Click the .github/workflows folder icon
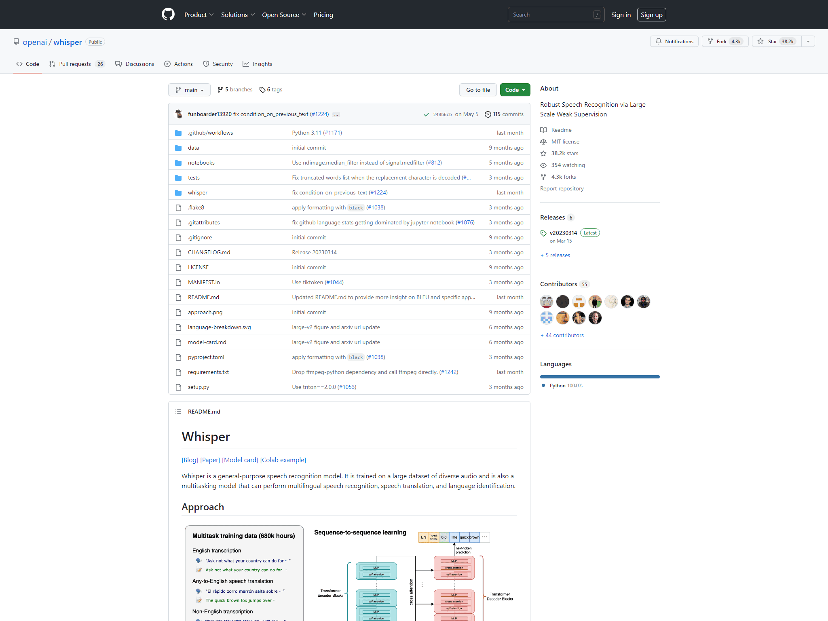The image size is (828, 621). (x=178, y=133)
